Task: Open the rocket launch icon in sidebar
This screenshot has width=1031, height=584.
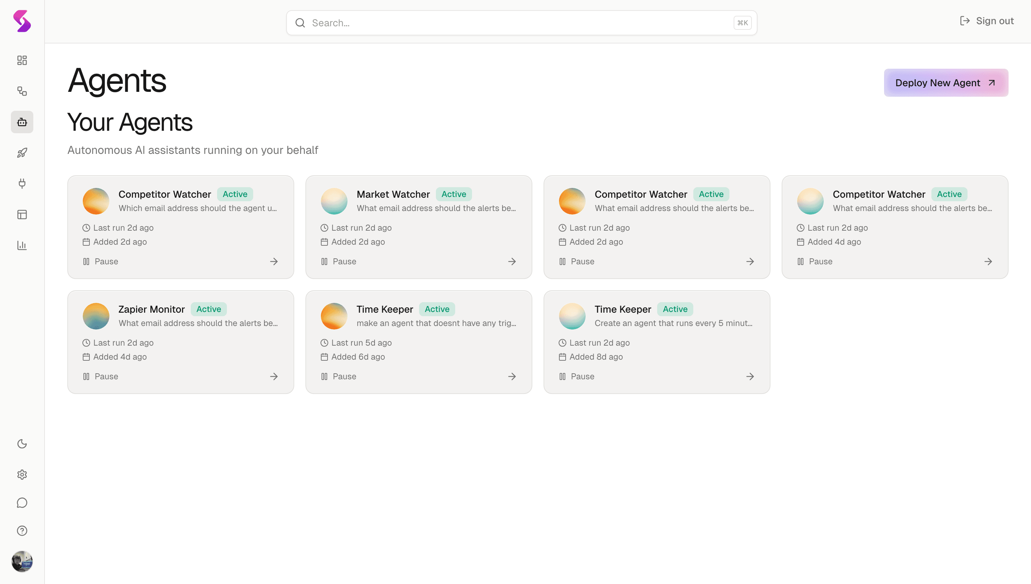Action: click(22, 153)
